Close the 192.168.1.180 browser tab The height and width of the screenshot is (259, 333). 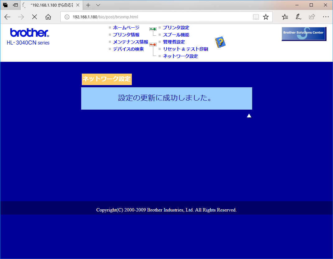point(78,5)
